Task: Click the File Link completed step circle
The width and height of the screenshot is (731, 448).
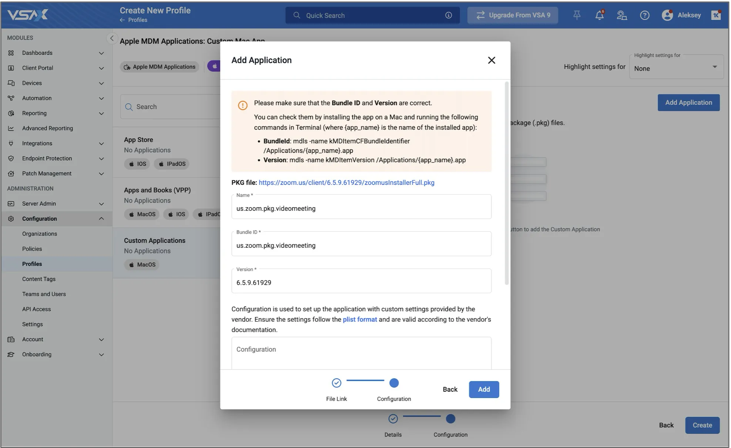Action: (336, 383)
